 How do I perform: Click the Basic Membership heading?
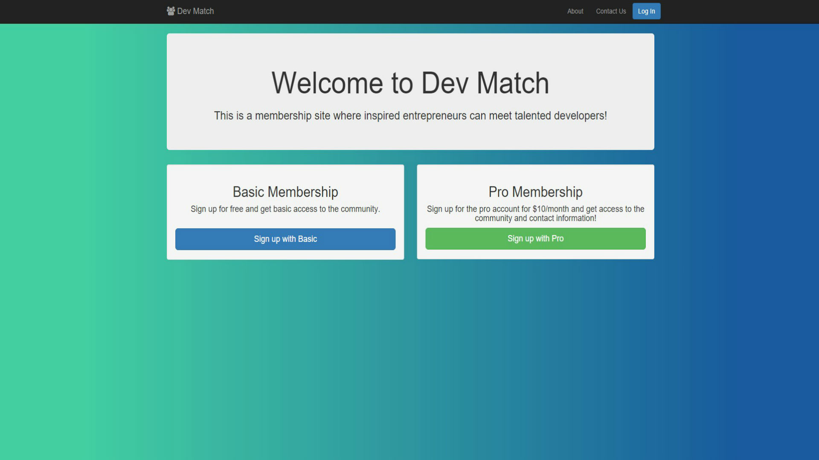coord(285,192)
